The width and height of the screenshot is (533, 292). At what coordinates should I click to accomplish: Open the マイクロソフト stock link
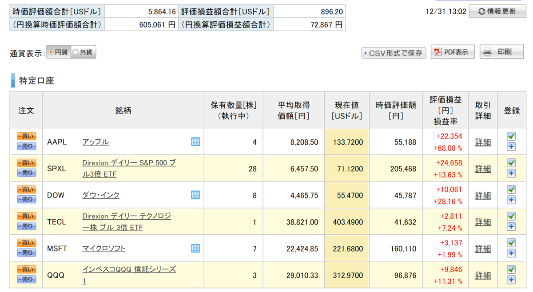click(x=104, y=249)
